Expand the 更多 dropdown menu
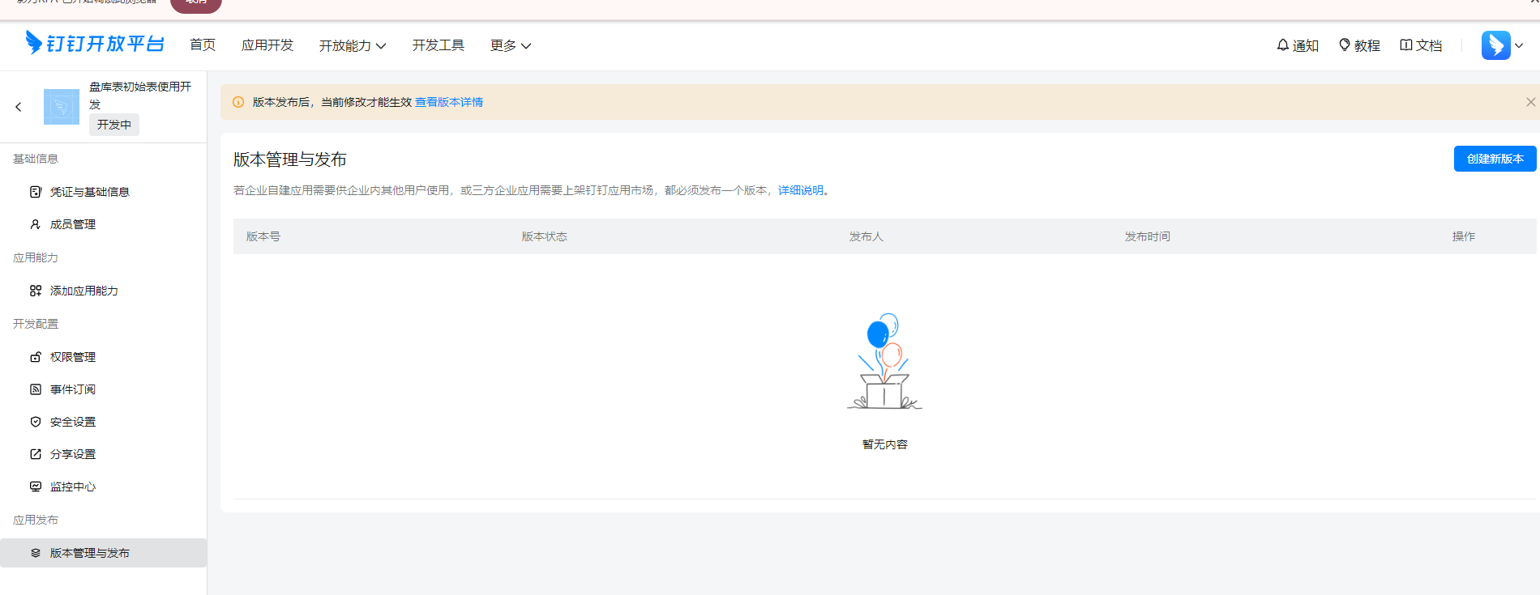Screen dimensions: 1540x595 pos(511,45)
